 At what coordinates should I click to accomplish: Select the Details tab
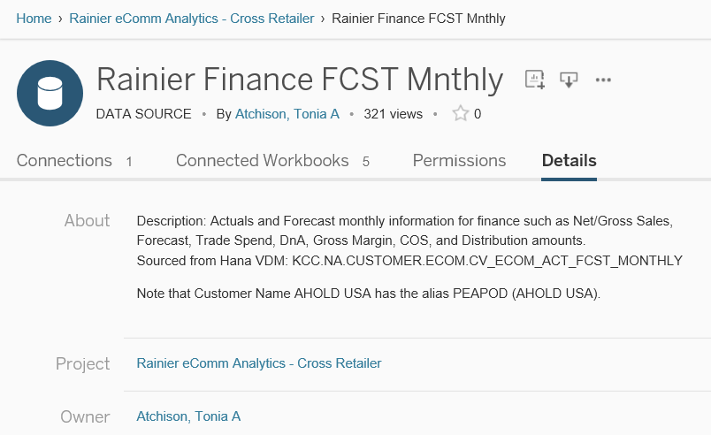(x=569, y=161)
